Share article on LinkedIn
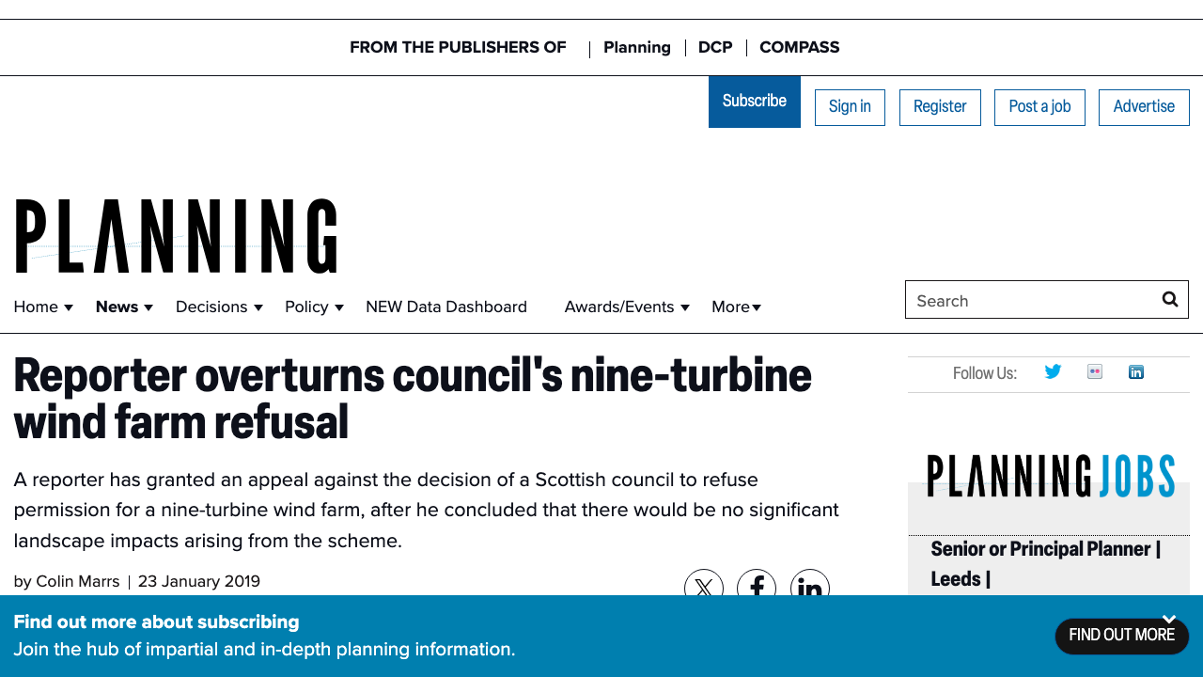 pyautogui.click(x=810, y=587)
